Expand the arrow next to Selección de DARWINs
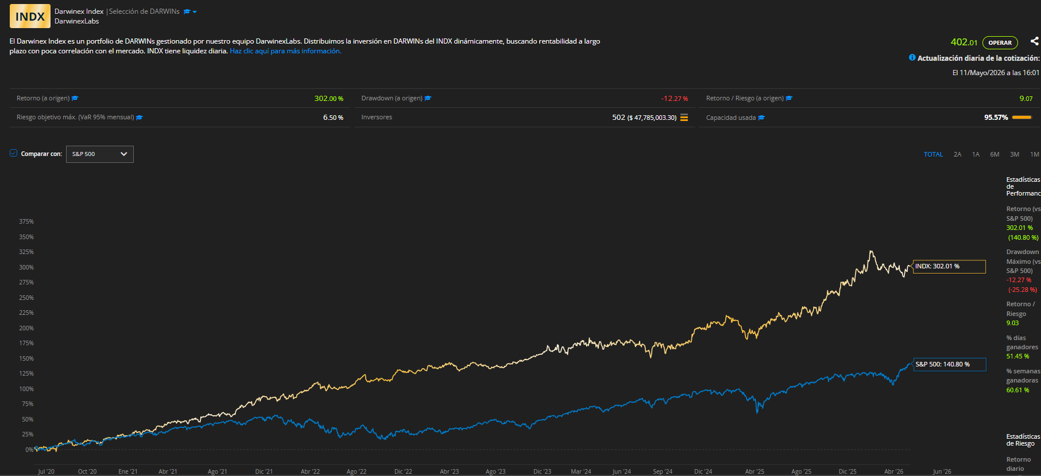This screenshot has height=476, width=1041. coord(195,12)
